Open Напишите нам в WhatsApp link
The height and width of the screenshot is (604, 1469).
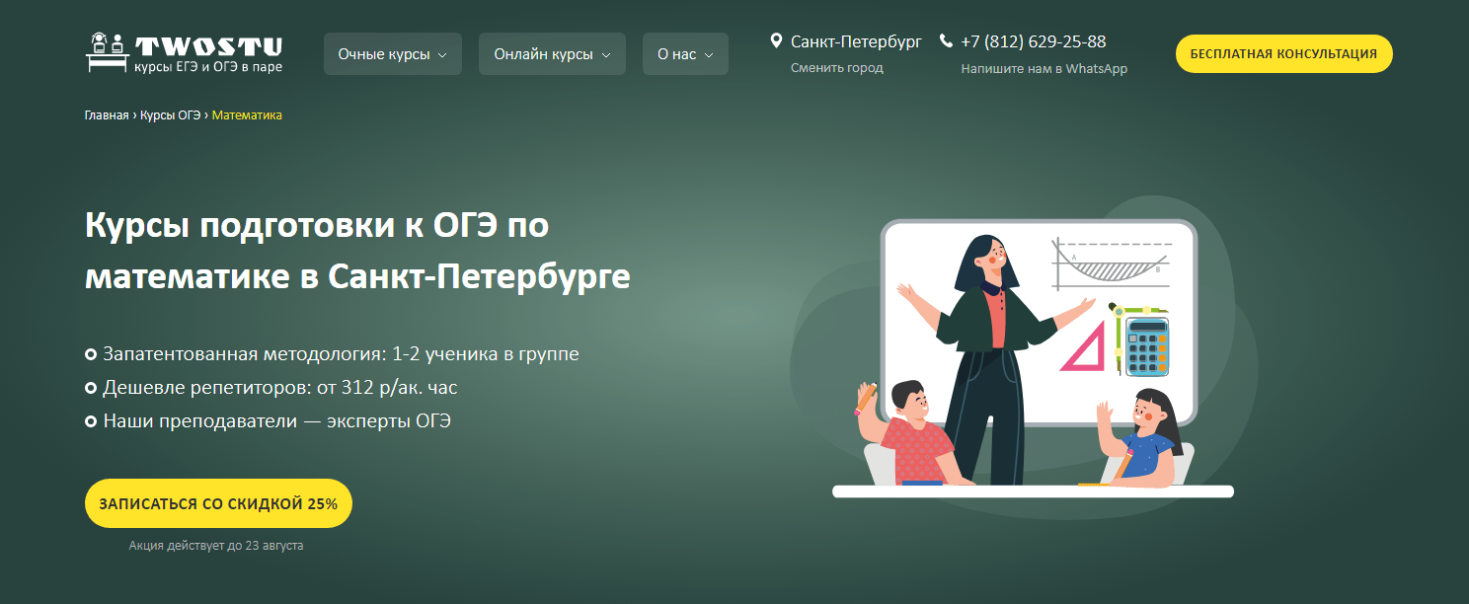click(x=1044, y=69)
